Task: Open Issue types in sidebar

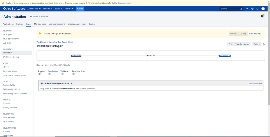Action: coord(8,34)
